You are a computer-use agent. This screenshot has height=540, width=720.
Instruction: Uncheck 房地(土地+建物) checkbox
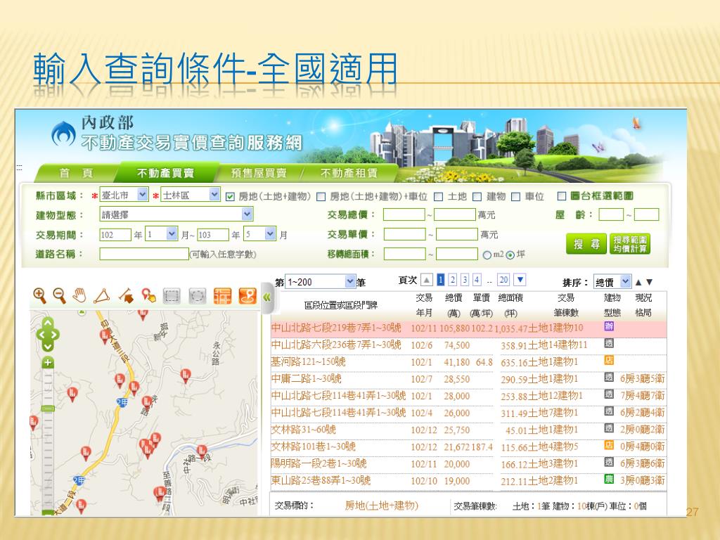[230, 197]
